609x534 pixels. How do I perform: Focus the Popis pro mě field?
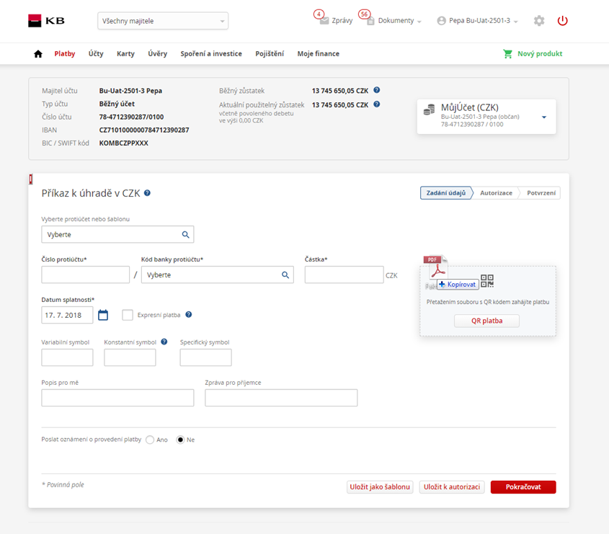(x=117, y=398)
